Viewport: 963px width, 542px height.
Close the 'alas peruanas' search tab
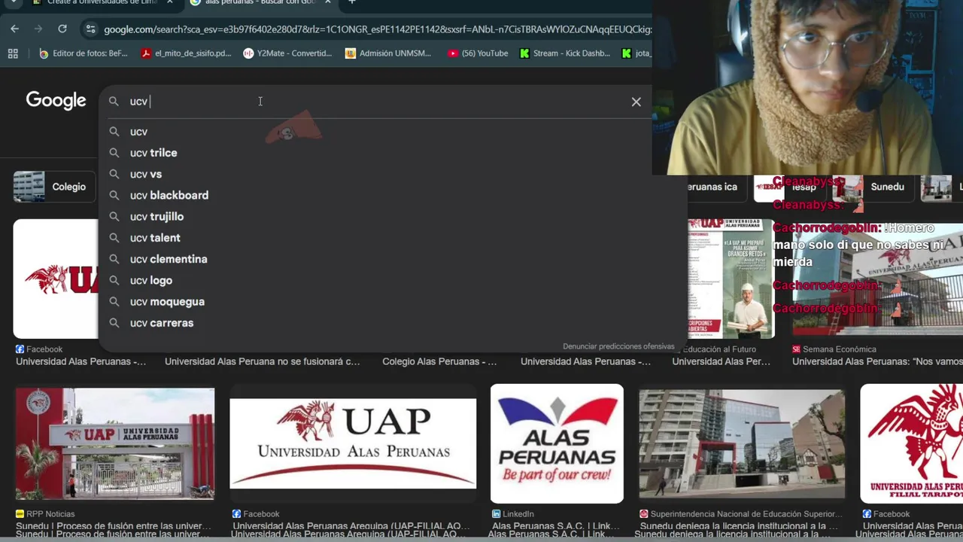pos(328,2)
